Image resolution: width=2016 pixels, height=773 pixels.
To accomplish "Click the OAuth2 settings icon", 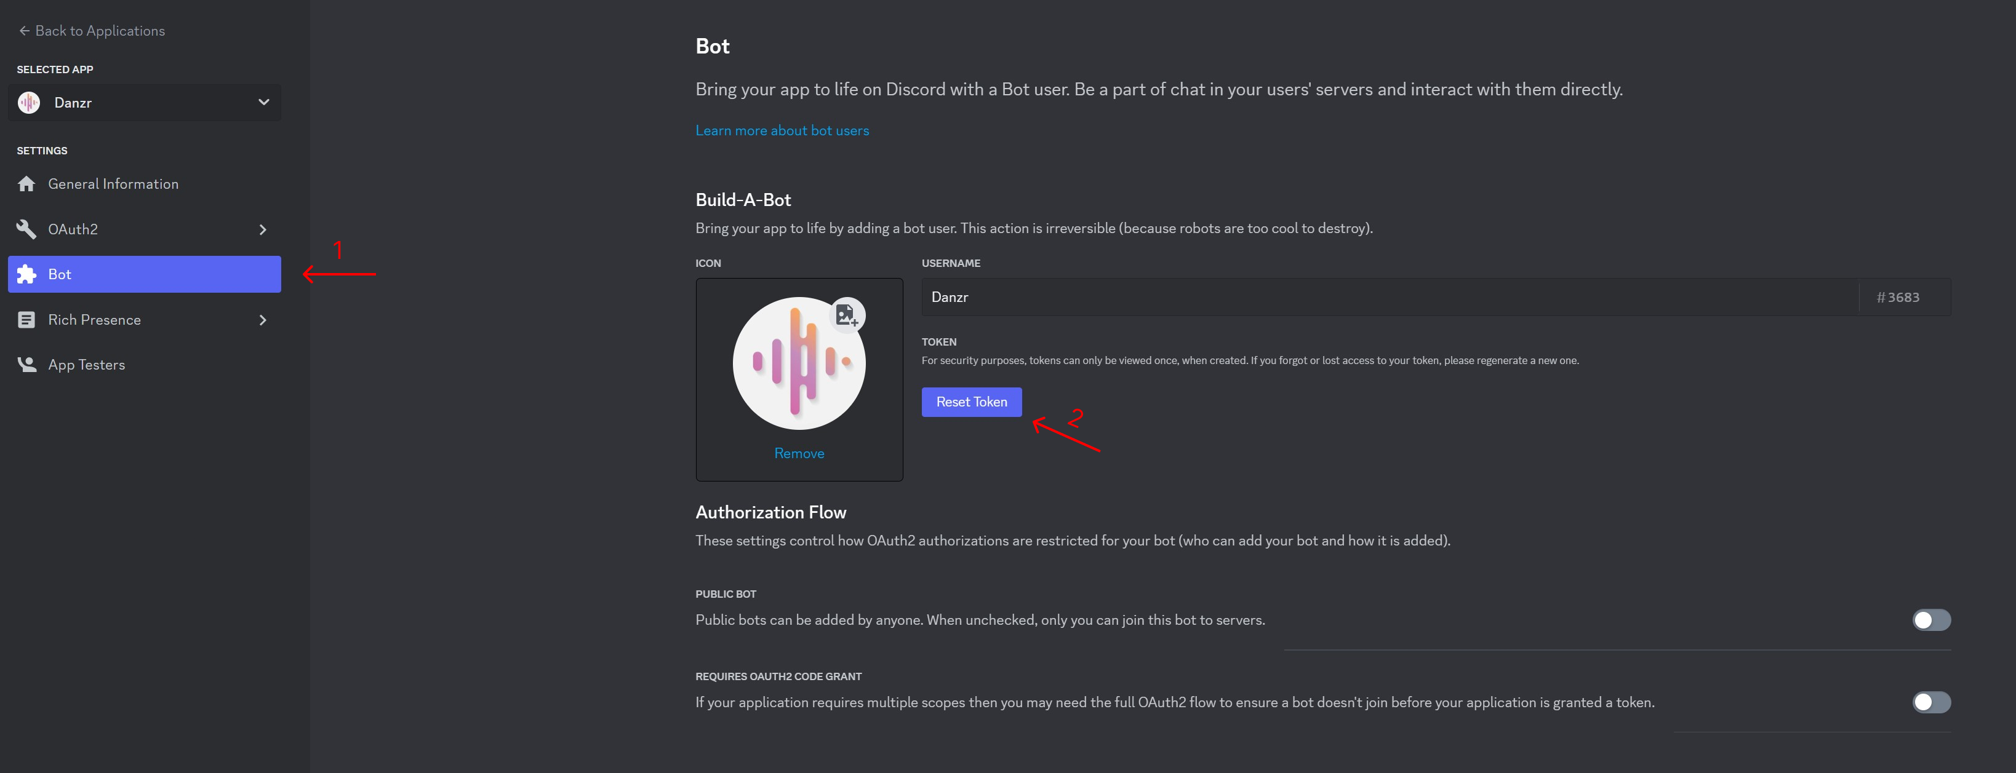I will 27,229.
